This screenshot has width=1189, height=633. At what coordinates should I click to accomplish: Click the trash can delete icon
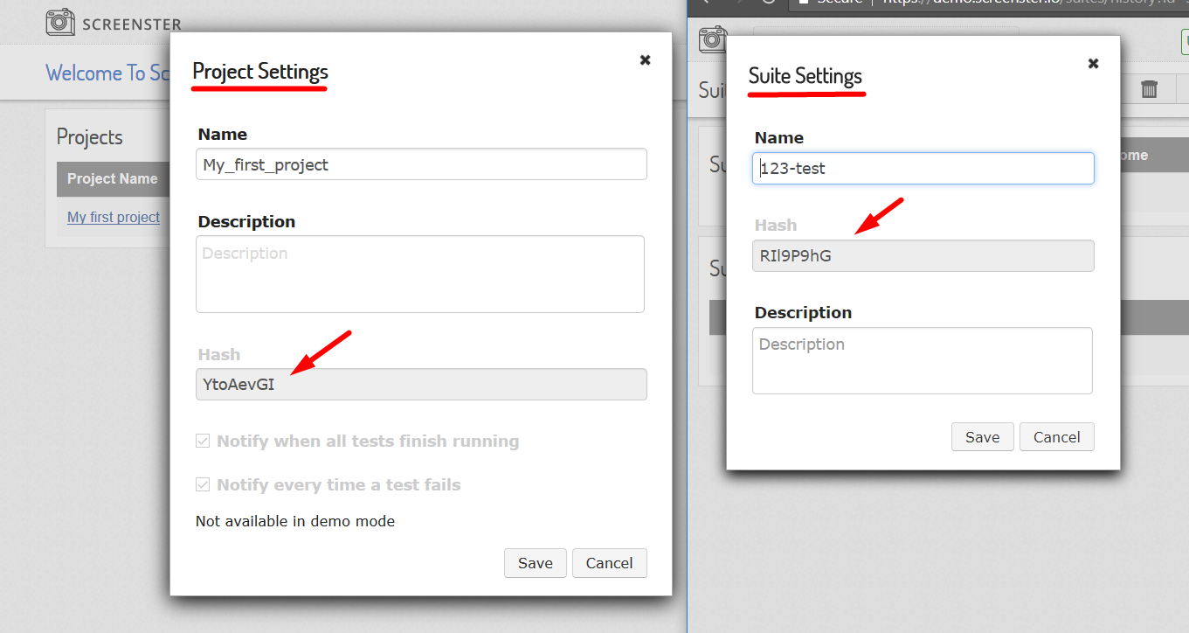[1150, 88]
